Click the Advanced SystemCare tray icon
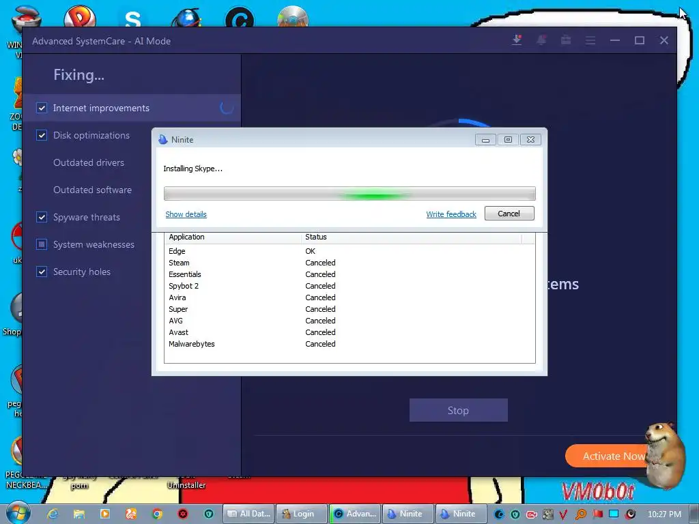The image size is (699, 524). point(499,514)
